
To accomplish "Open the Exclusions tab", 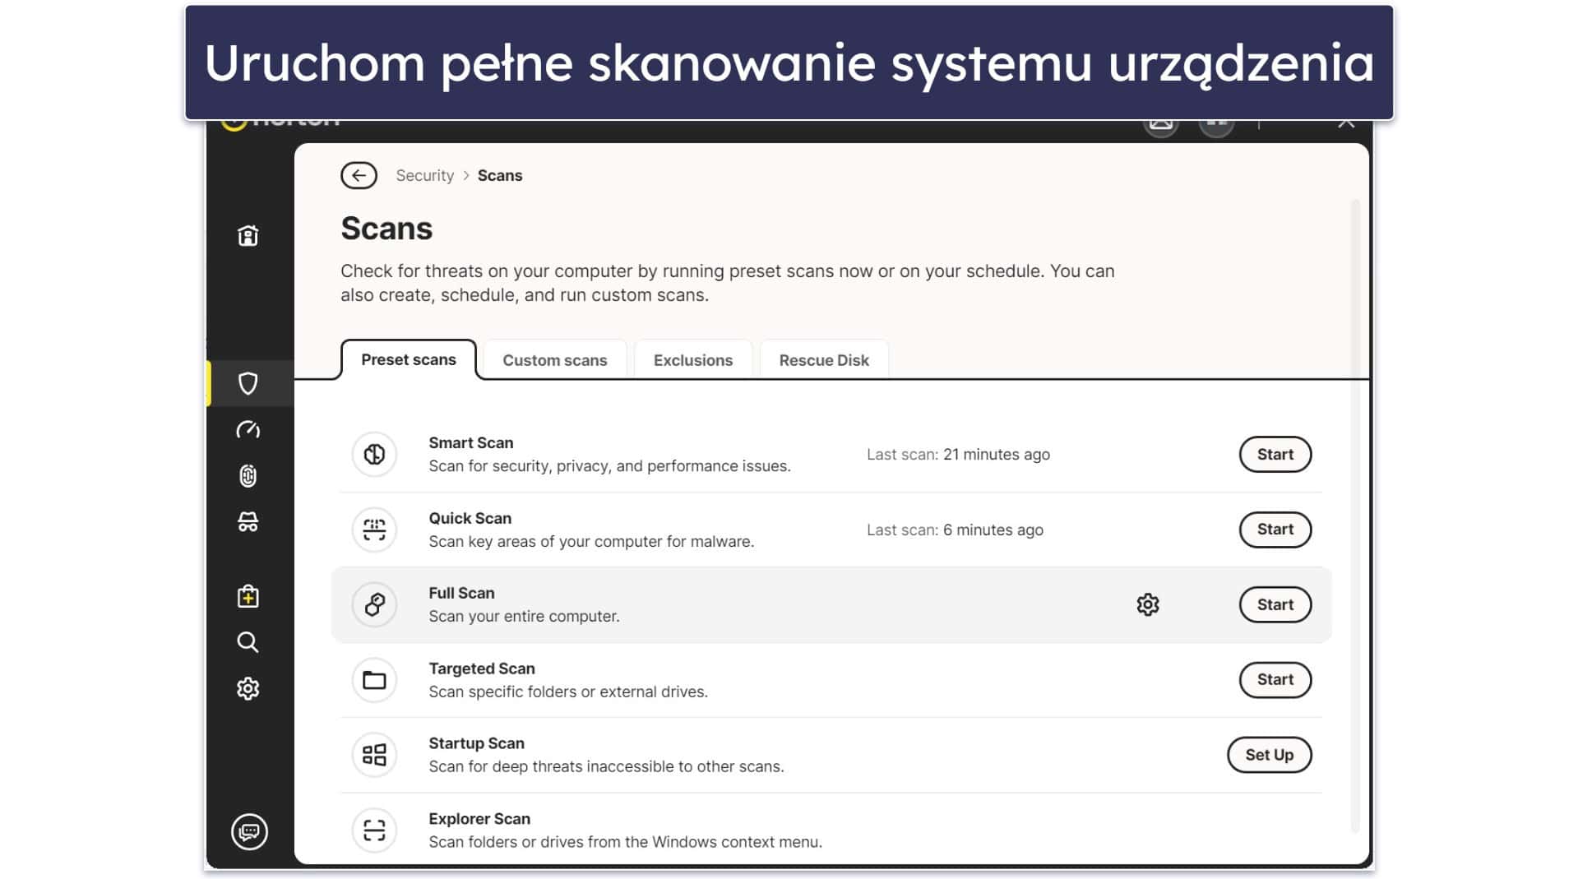I will [693, 360].
